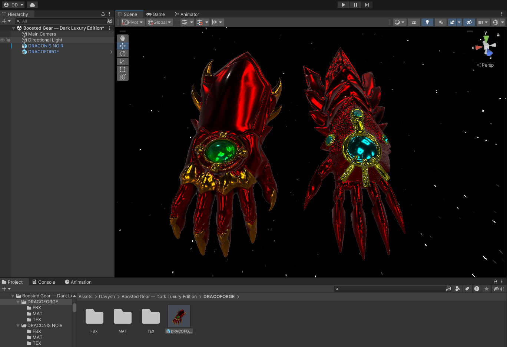
Task: Open the scene effects dropdown arrow
Action: 459,22
